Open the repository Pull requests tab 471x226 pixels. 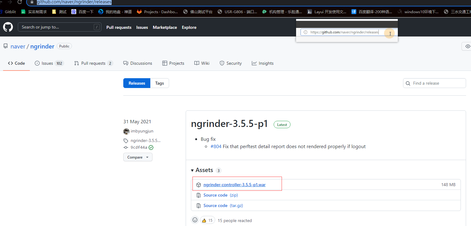pyautogui.click(x=94, y=63)
